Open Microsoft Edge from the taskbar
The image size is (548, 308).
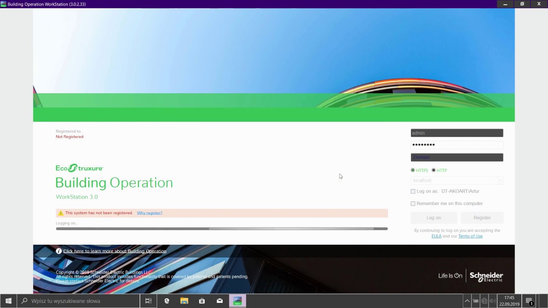pos(167,301)
